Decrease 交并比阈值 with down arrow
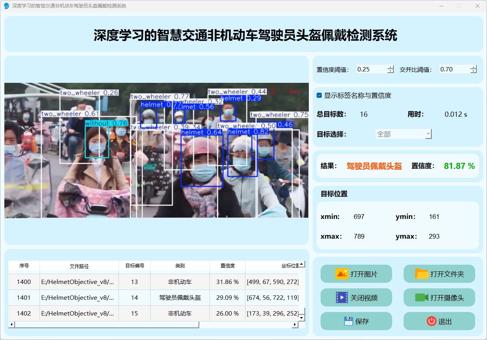This screenshot has width=487, height=340. click(474, 71)
